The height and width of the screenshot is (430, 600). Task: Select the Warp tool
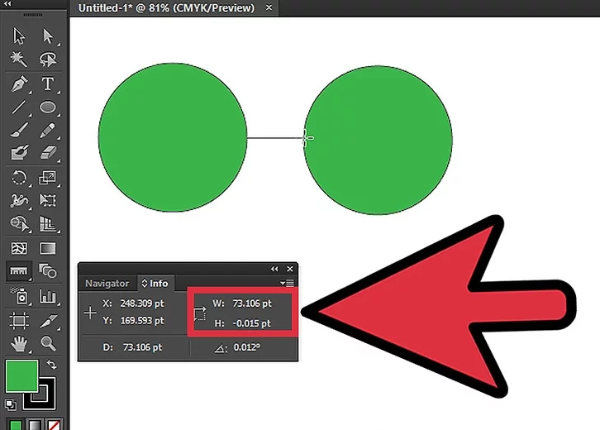[19, 200]
